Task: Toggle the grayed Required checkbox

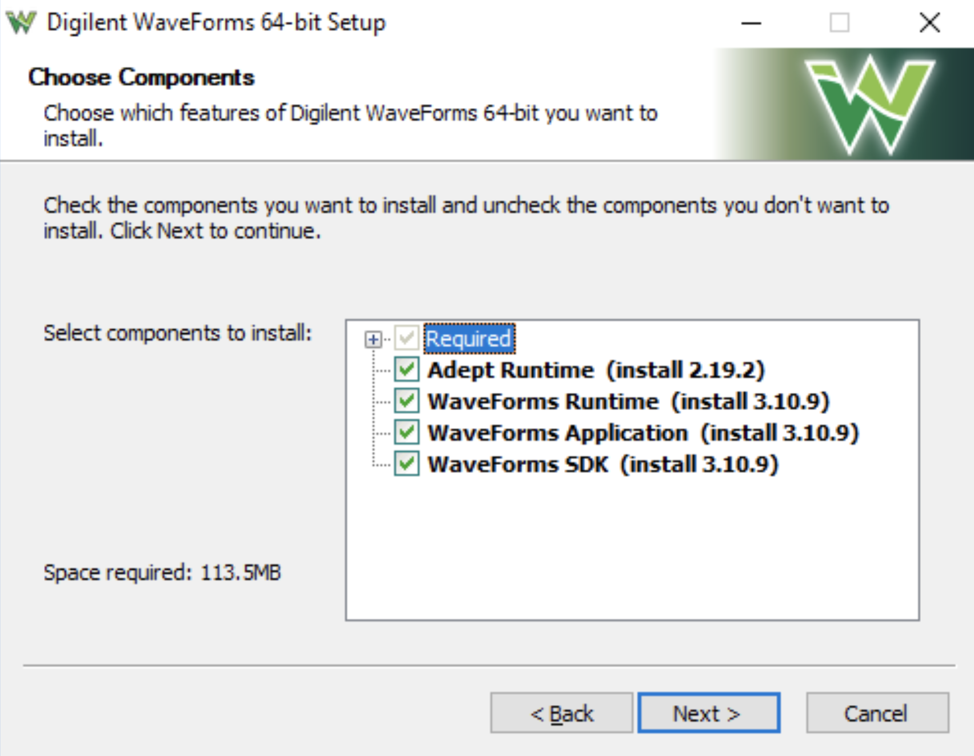Action: point(406,339)
